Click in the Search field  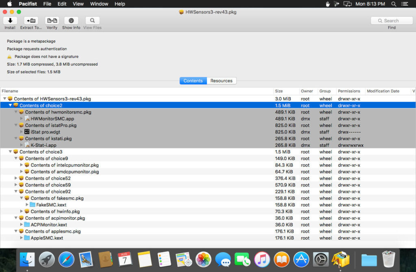[391, 20]
